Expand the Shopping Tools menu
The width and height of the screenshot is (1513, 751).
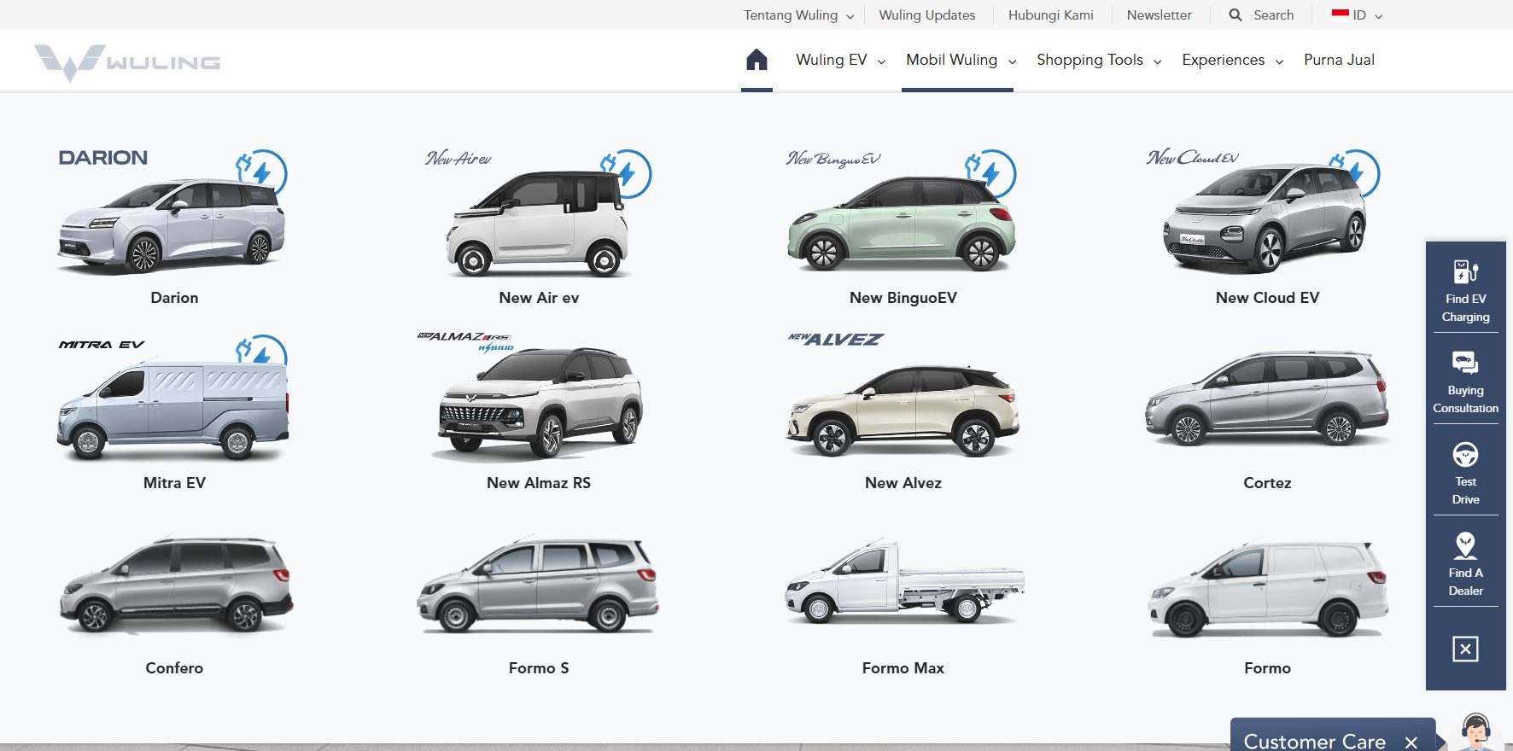click(x=1099, y=60)
